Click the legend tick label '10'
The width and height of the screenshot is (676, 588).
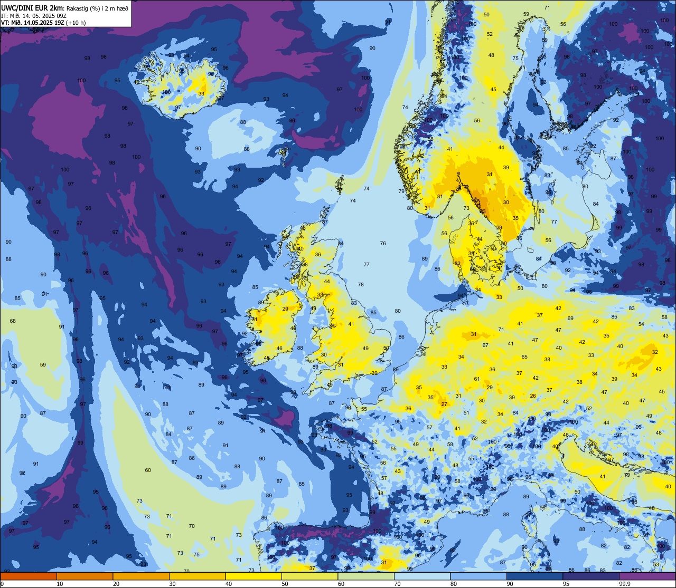(60, 584)
